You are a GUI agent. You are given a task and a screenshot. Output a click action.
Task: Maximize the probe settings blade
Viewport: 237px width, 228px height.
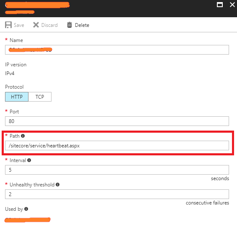[220, 5]
